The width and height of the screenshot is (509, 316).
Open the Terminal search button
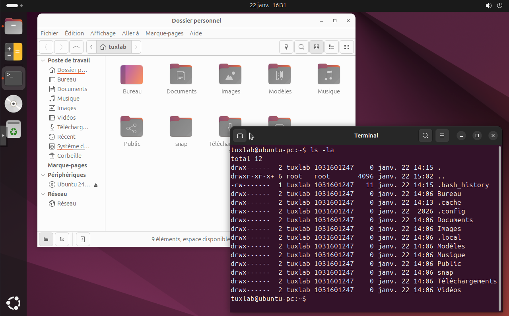[425, 136]
